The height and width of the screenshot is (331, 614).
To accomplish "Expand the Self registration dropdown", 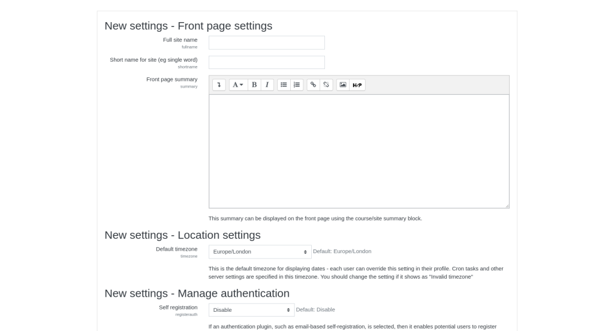I will point(251,310).
